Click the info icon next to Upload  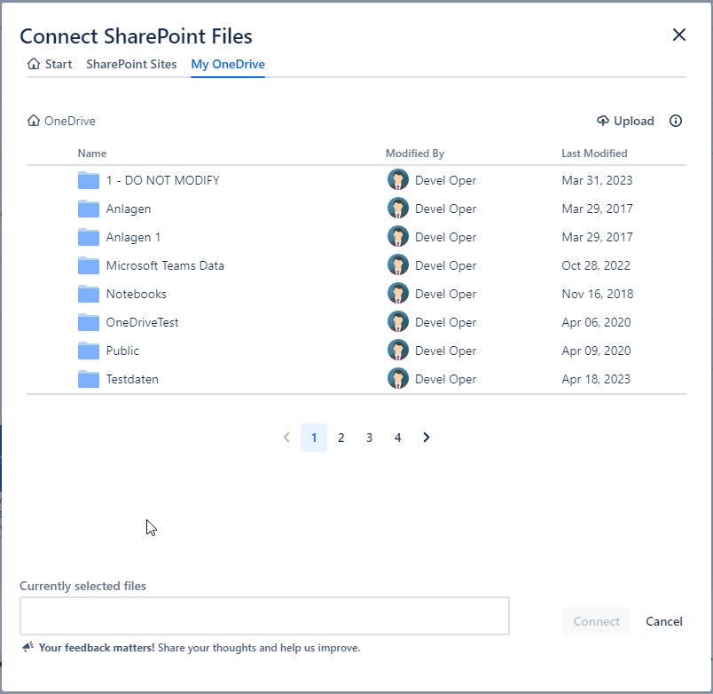coord(676,121)
